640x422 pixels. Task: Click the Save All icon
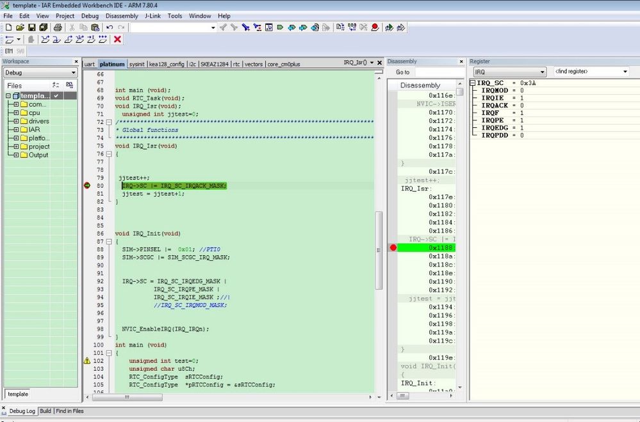pos(44,27)
